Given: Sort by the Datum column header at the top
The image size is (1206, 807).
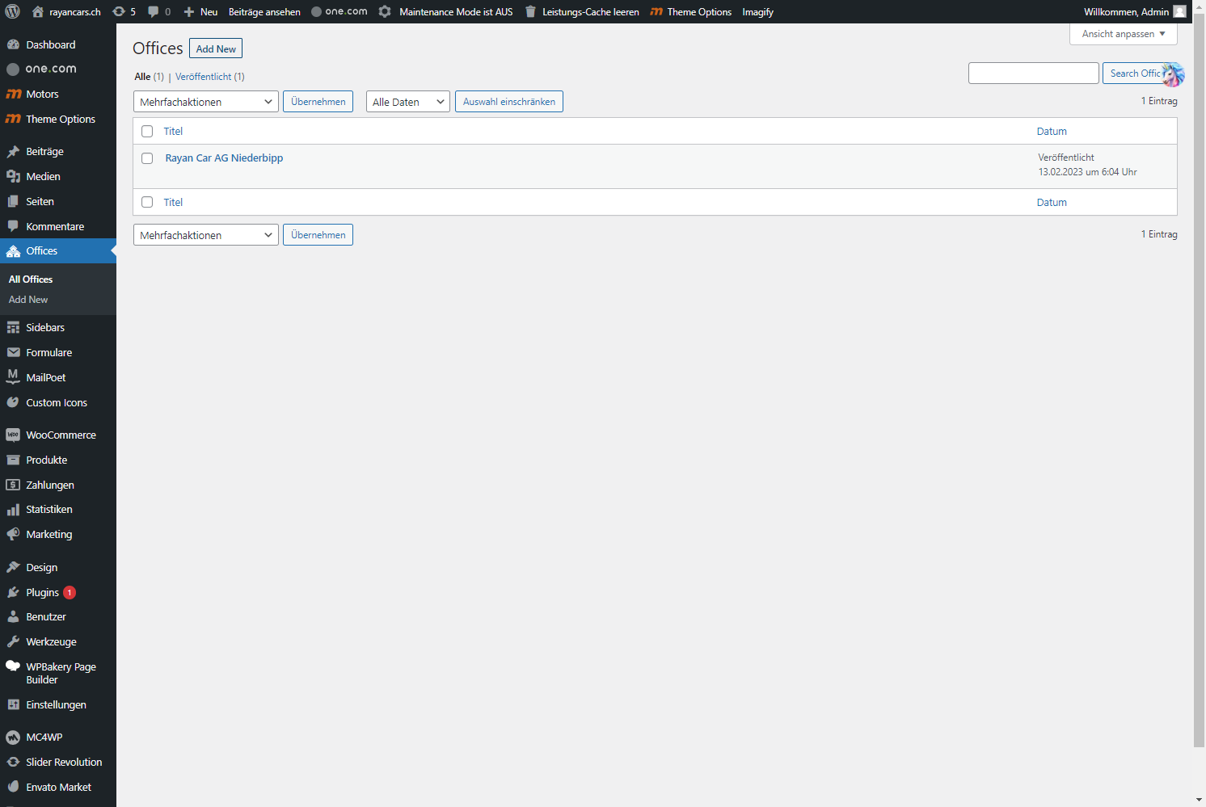Looking at the screenshot, I should (1052, 131).
